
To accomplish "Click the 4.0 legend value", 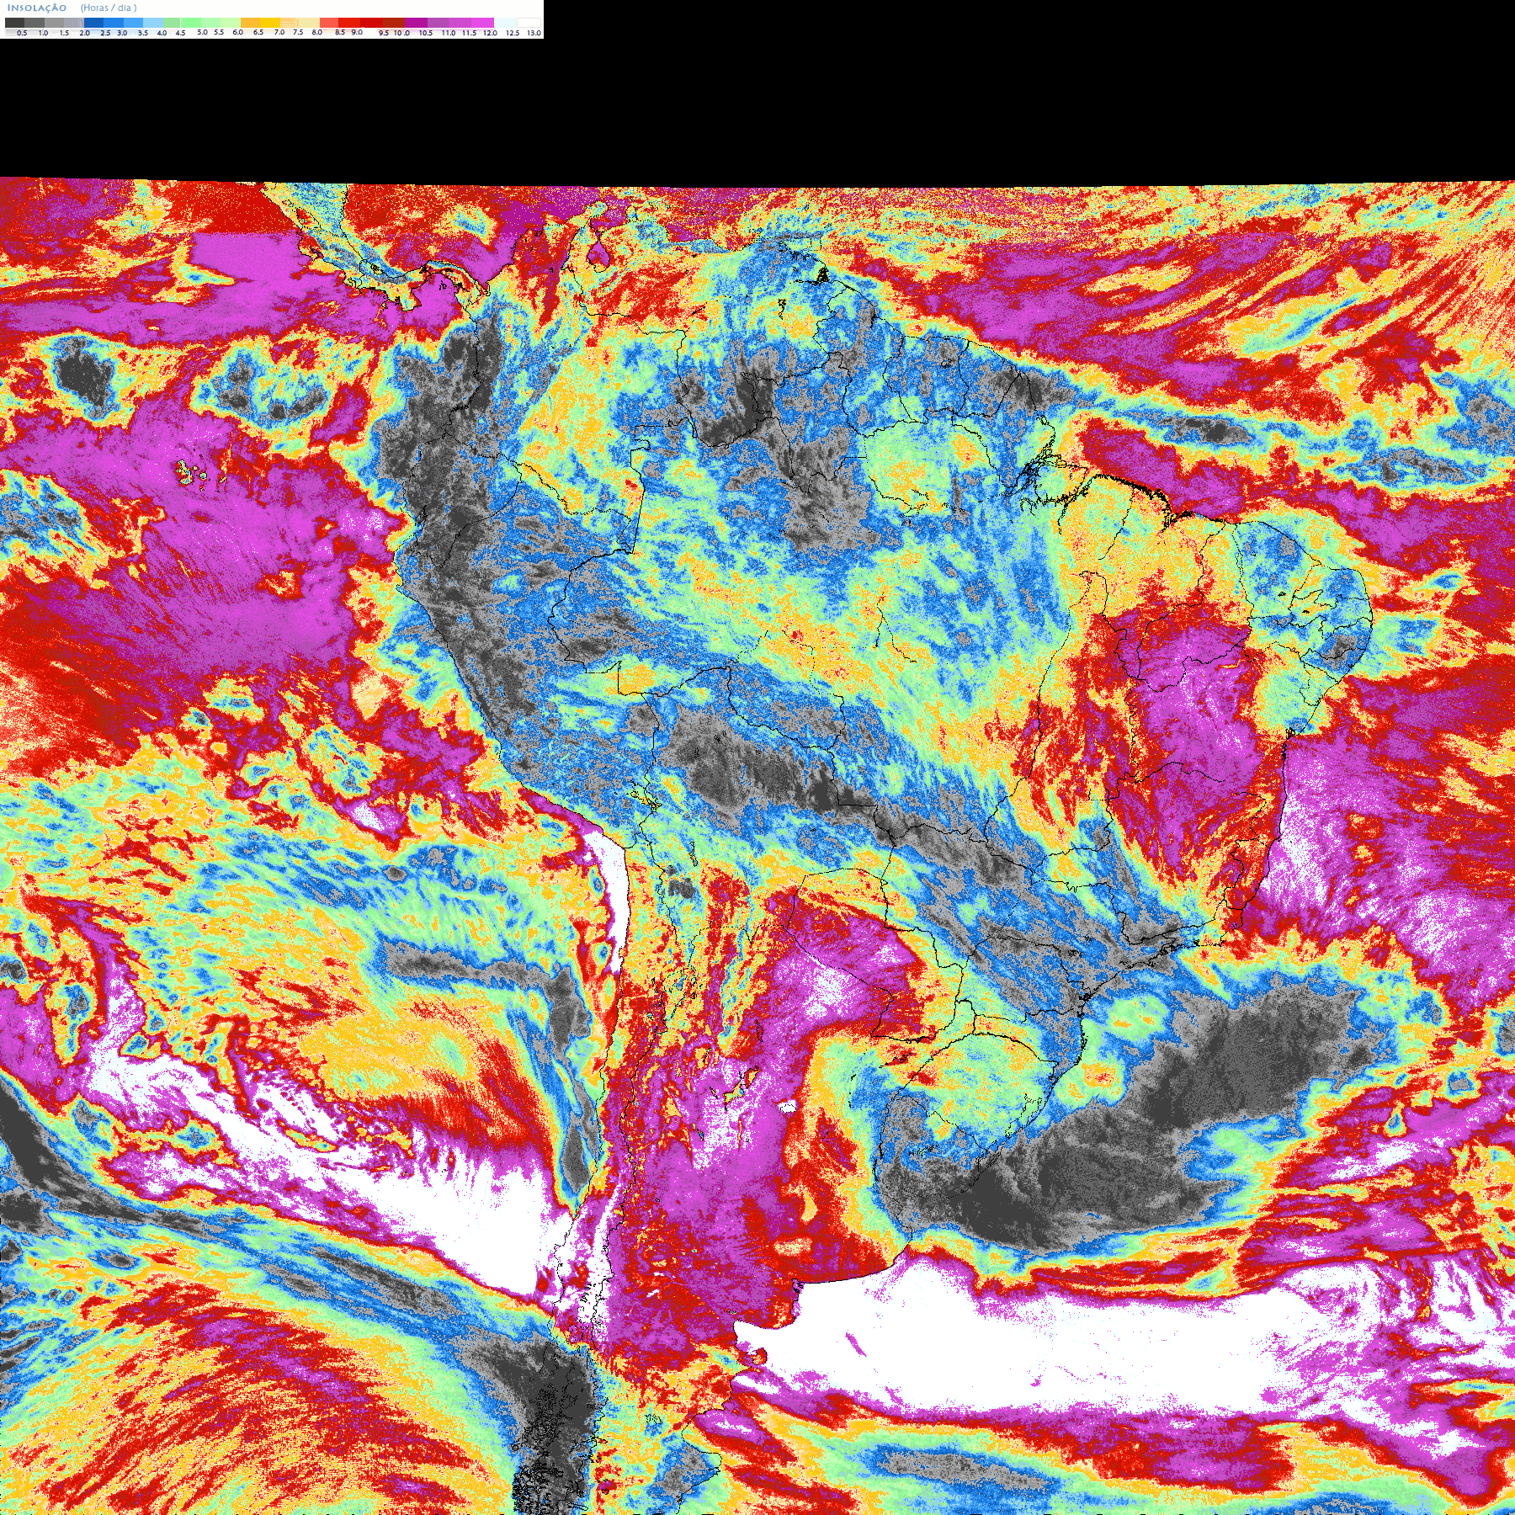I will [162, 33].
